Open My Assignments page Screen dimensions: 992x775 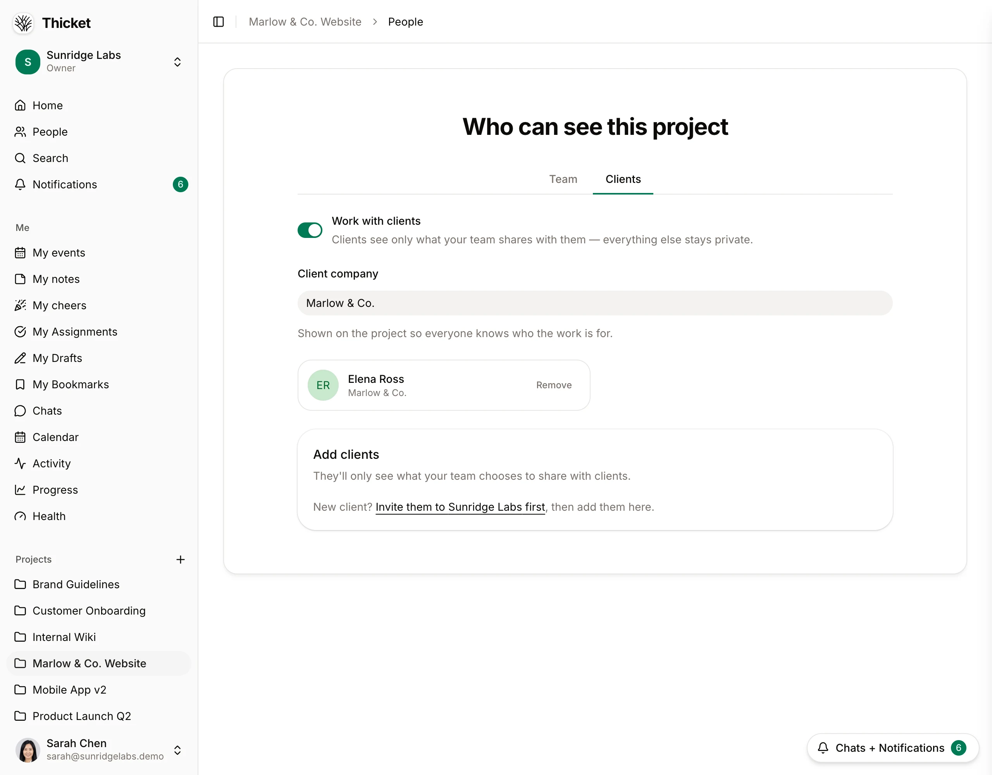point(99,332)
